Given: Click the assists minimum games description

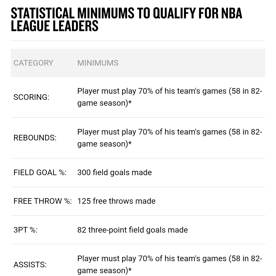Looking at the screenshot, I should (170, 265).
